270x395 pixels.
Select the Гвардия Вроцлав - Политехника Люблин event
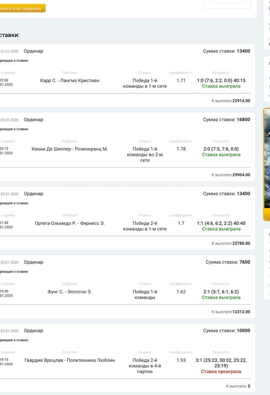pyautogui.click(x=70, y=360)
